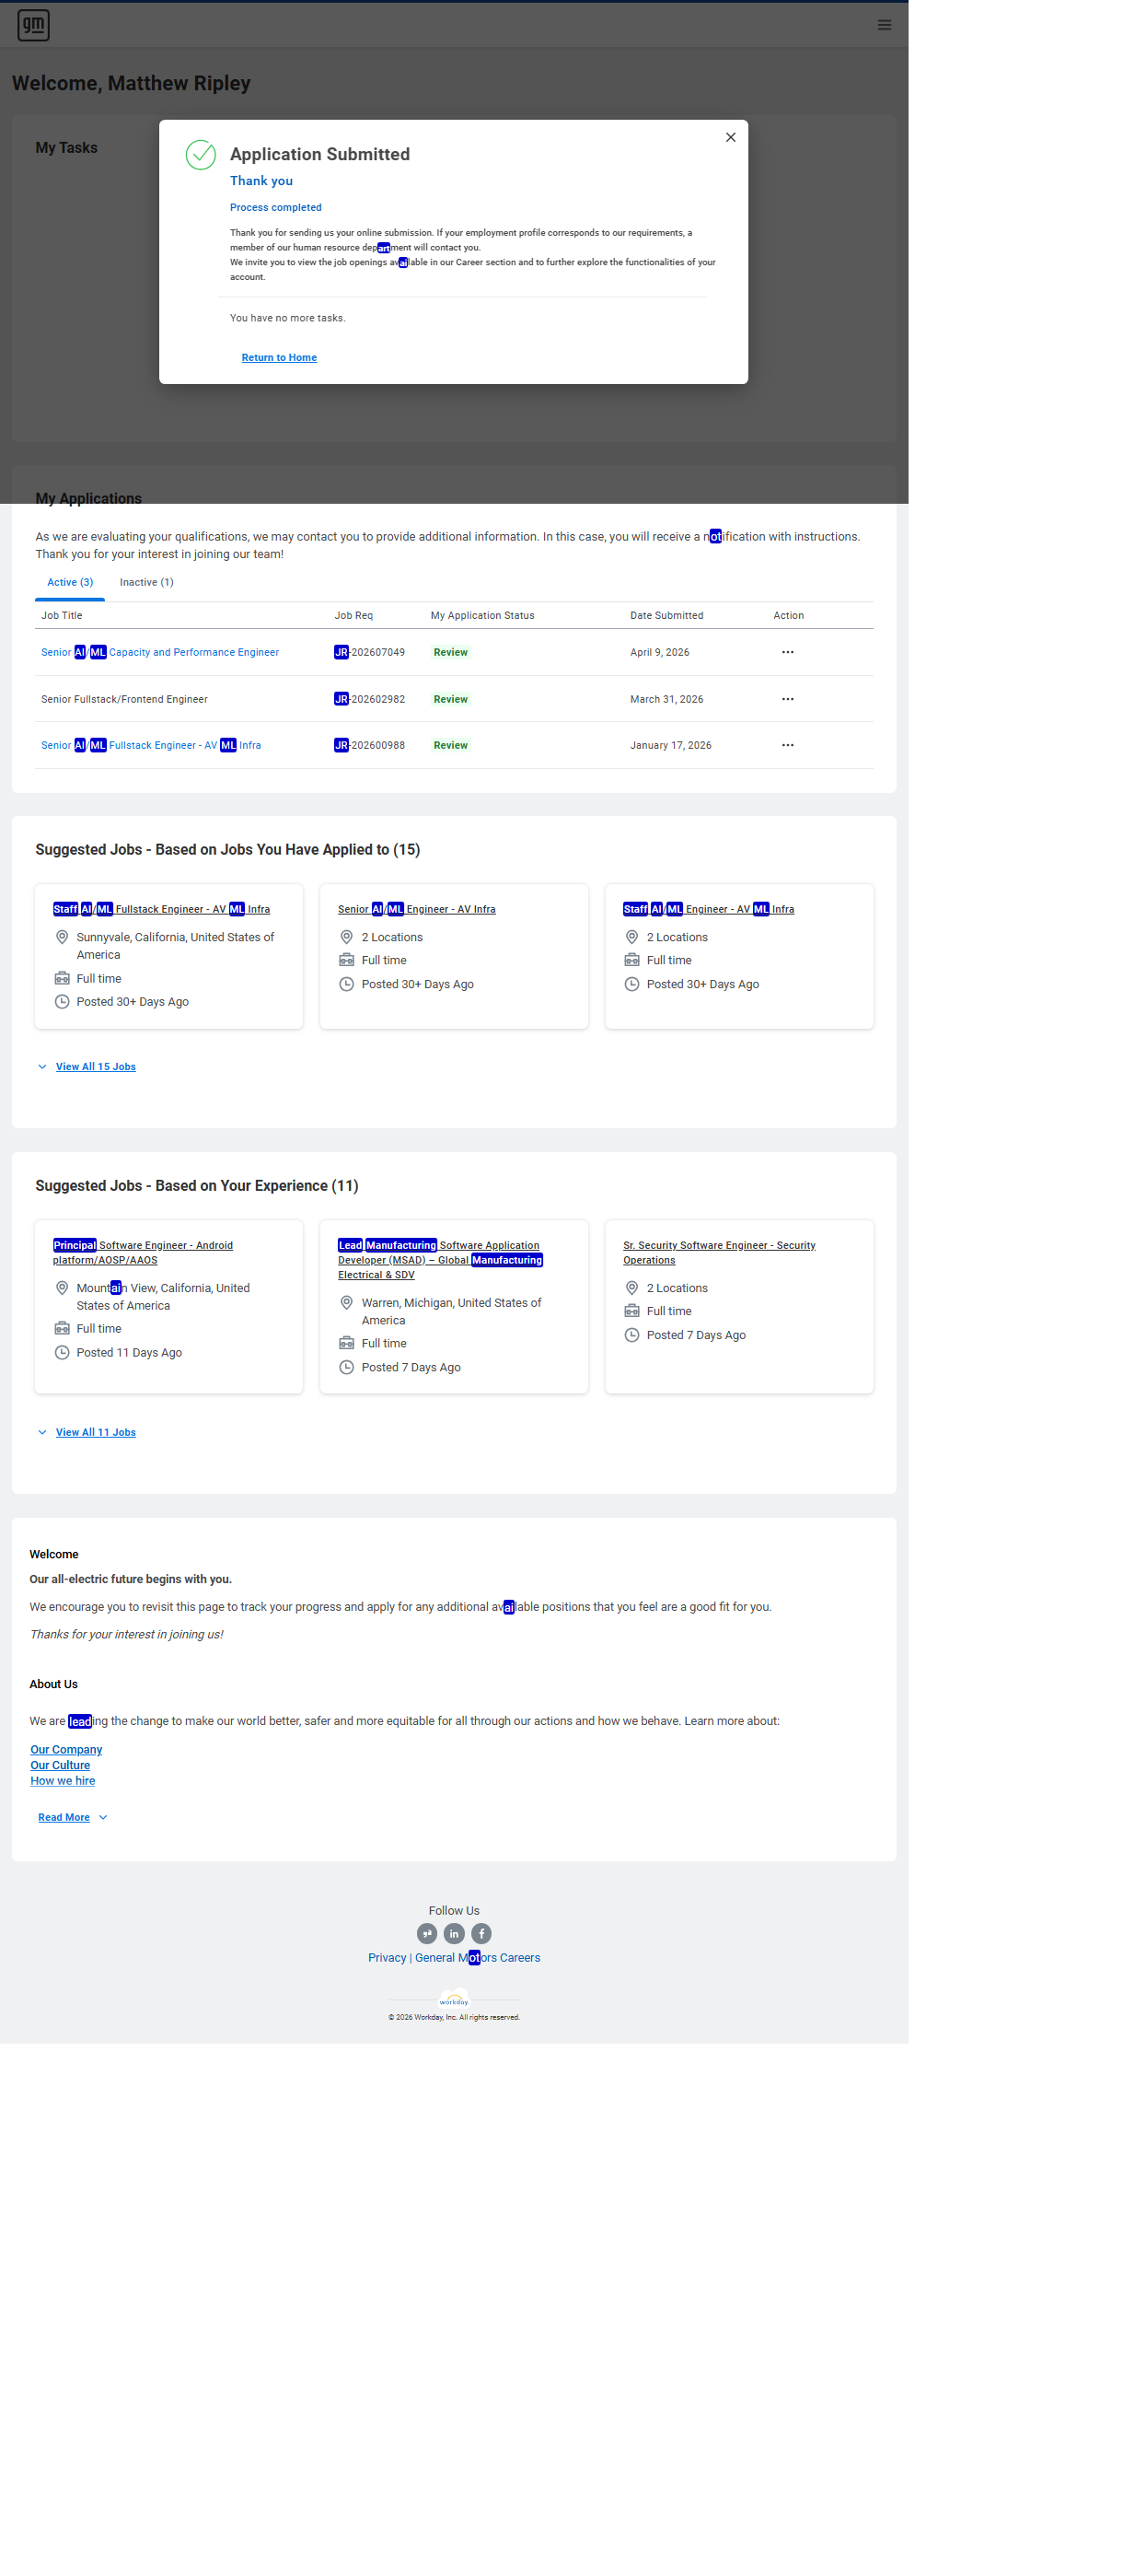Open the Our Culture link
Screen dimensions: 1135x2576
(x=60, y=1765)
